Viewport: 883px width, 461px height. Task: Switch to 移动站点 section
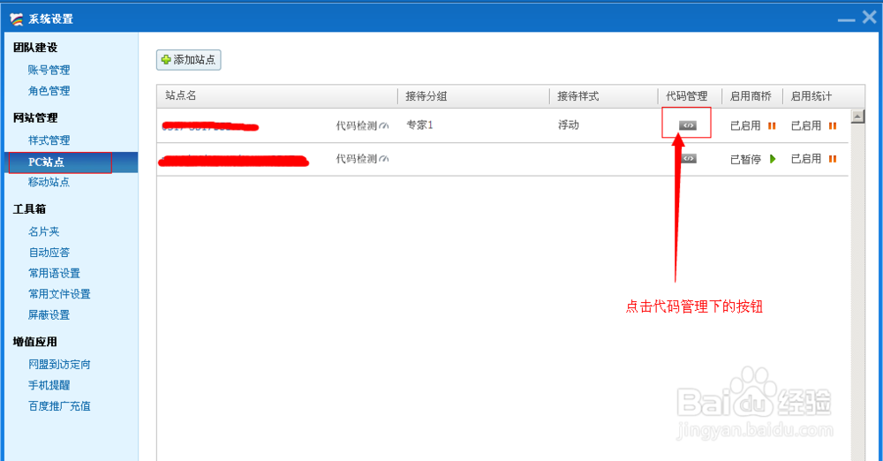[49, 182]
